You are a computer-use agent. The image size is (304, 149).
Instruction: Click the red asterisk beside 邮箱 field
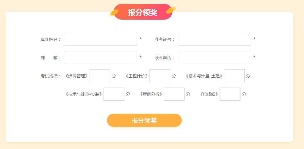141,58
